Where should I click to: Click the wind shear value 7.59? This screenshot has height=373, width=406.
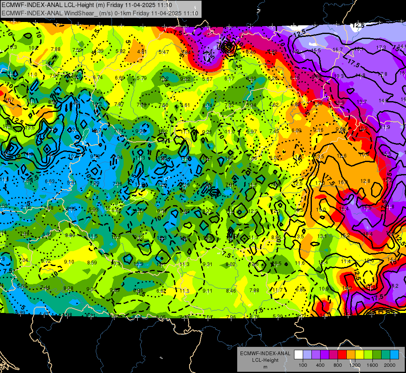tap(77, 50)
